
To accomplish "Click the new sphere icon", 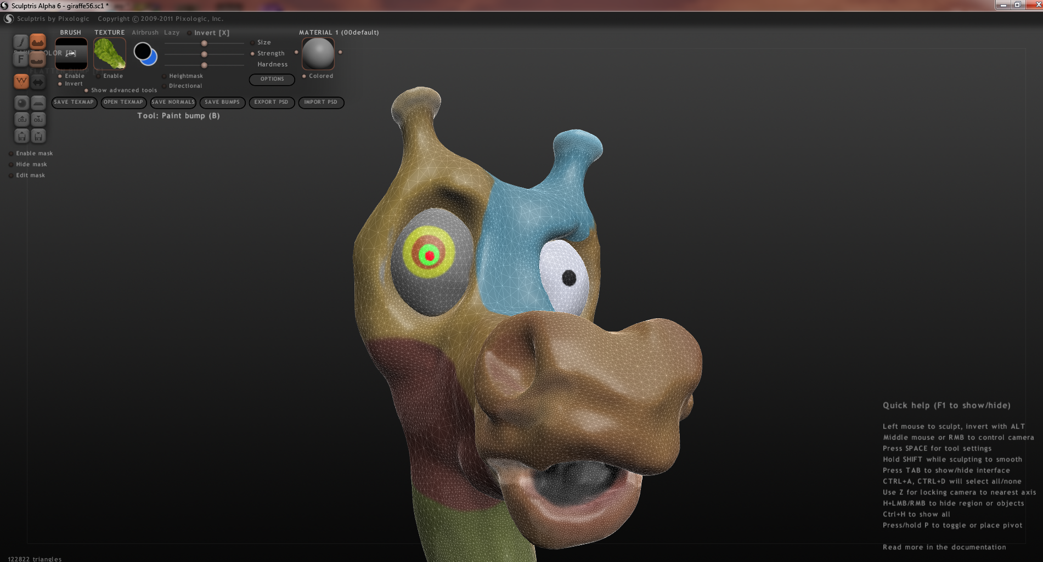I will coord(21,103).
